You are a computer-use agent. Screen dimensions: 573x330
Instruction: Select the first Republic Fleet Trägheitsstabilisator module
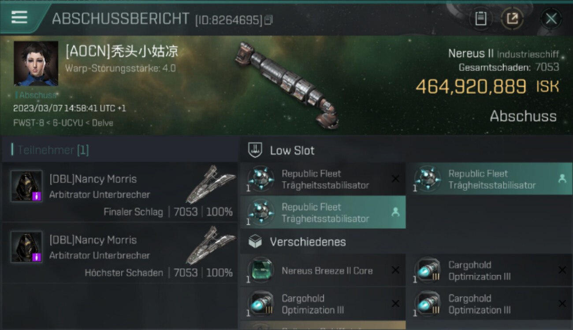[323, 179]
